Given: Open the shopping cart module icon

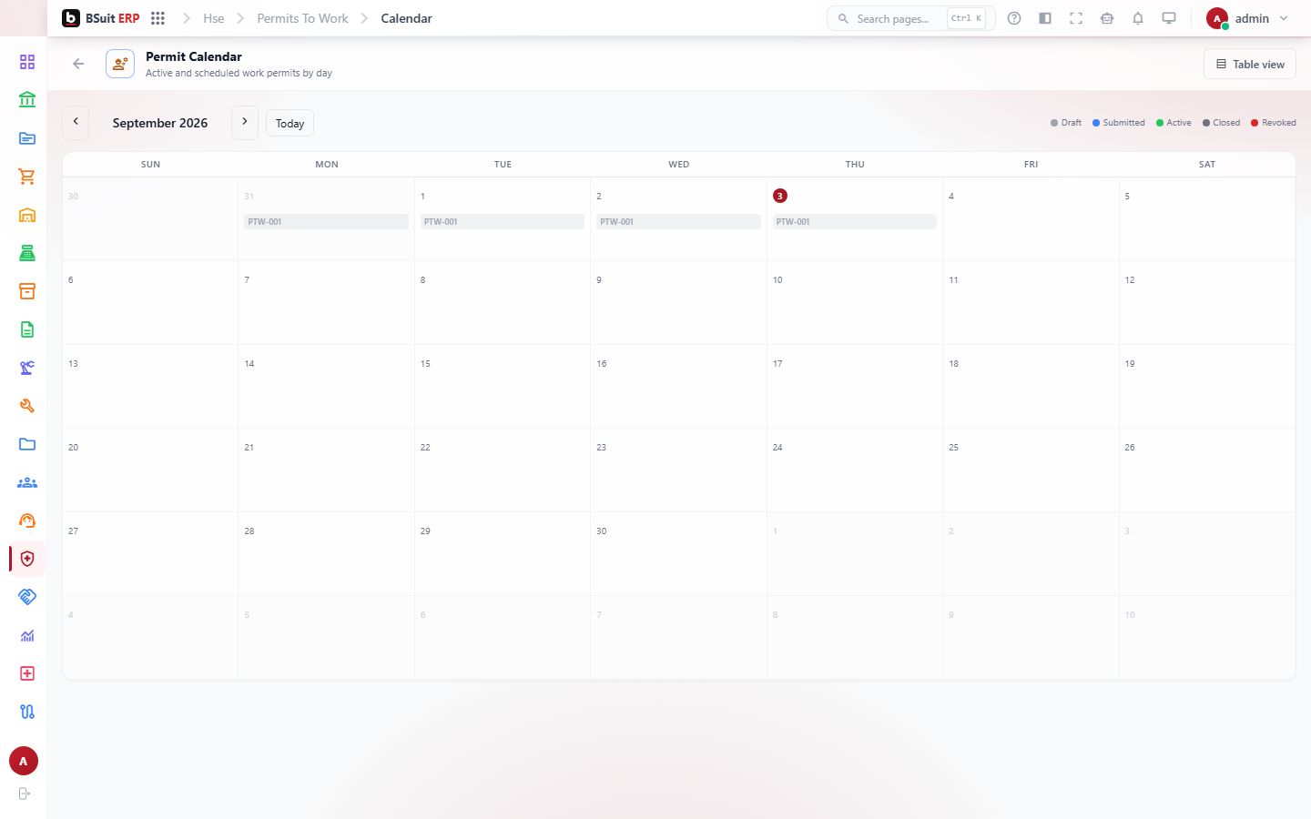Looking at the screenshot, I should (27, 177).
